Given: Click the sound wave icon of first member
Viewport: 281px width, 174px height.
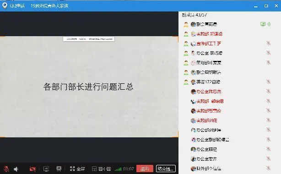Looking at the screenshot, I should tap(269, 24).
